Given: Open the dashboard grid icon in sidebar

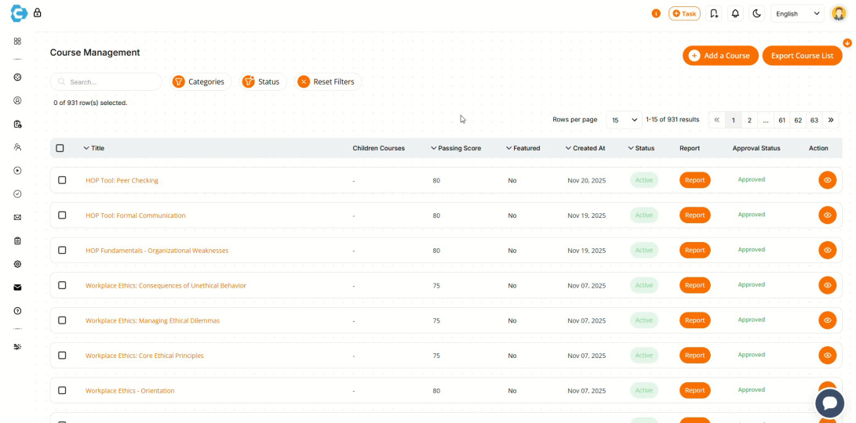Looking at the screenshot, I should point(17,41).
